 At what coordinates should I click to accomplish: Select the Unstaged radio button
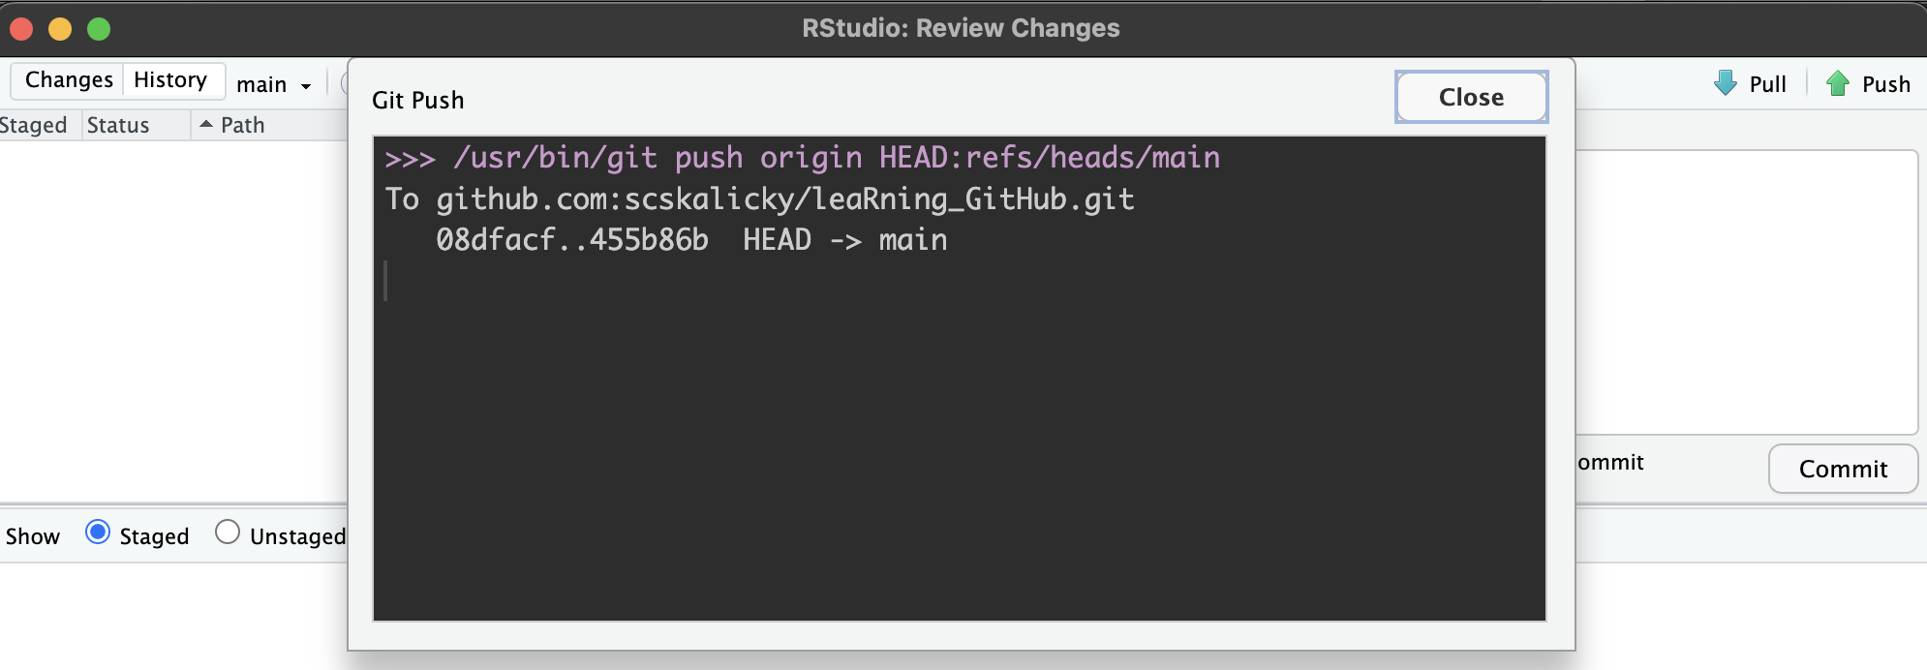coord(228,533)
